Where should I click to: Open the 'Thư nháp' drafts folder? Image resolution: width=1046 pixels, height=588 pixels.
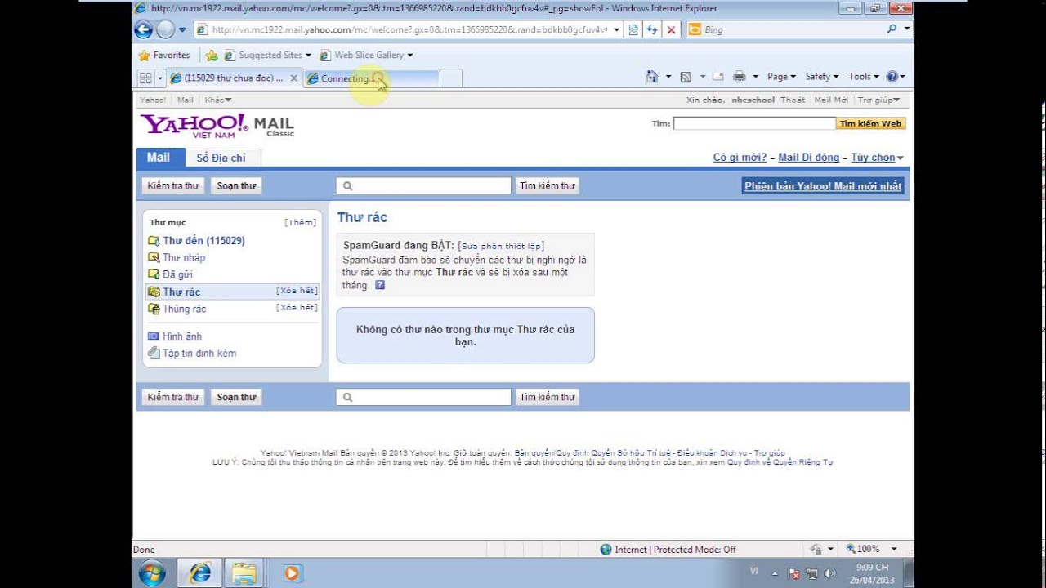[x=184, y=258]
